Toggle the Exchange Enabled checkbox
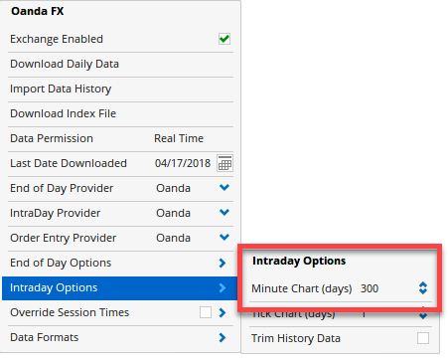Image resolution: width=448 pixels, height=362 pixels. [224, 39]
